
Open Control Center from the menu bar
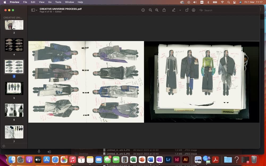(x=235, y=2)
